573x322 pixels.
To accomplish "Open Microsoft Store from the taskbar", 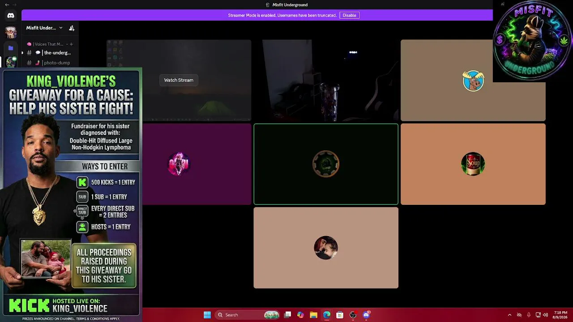I will pos(340,315).
